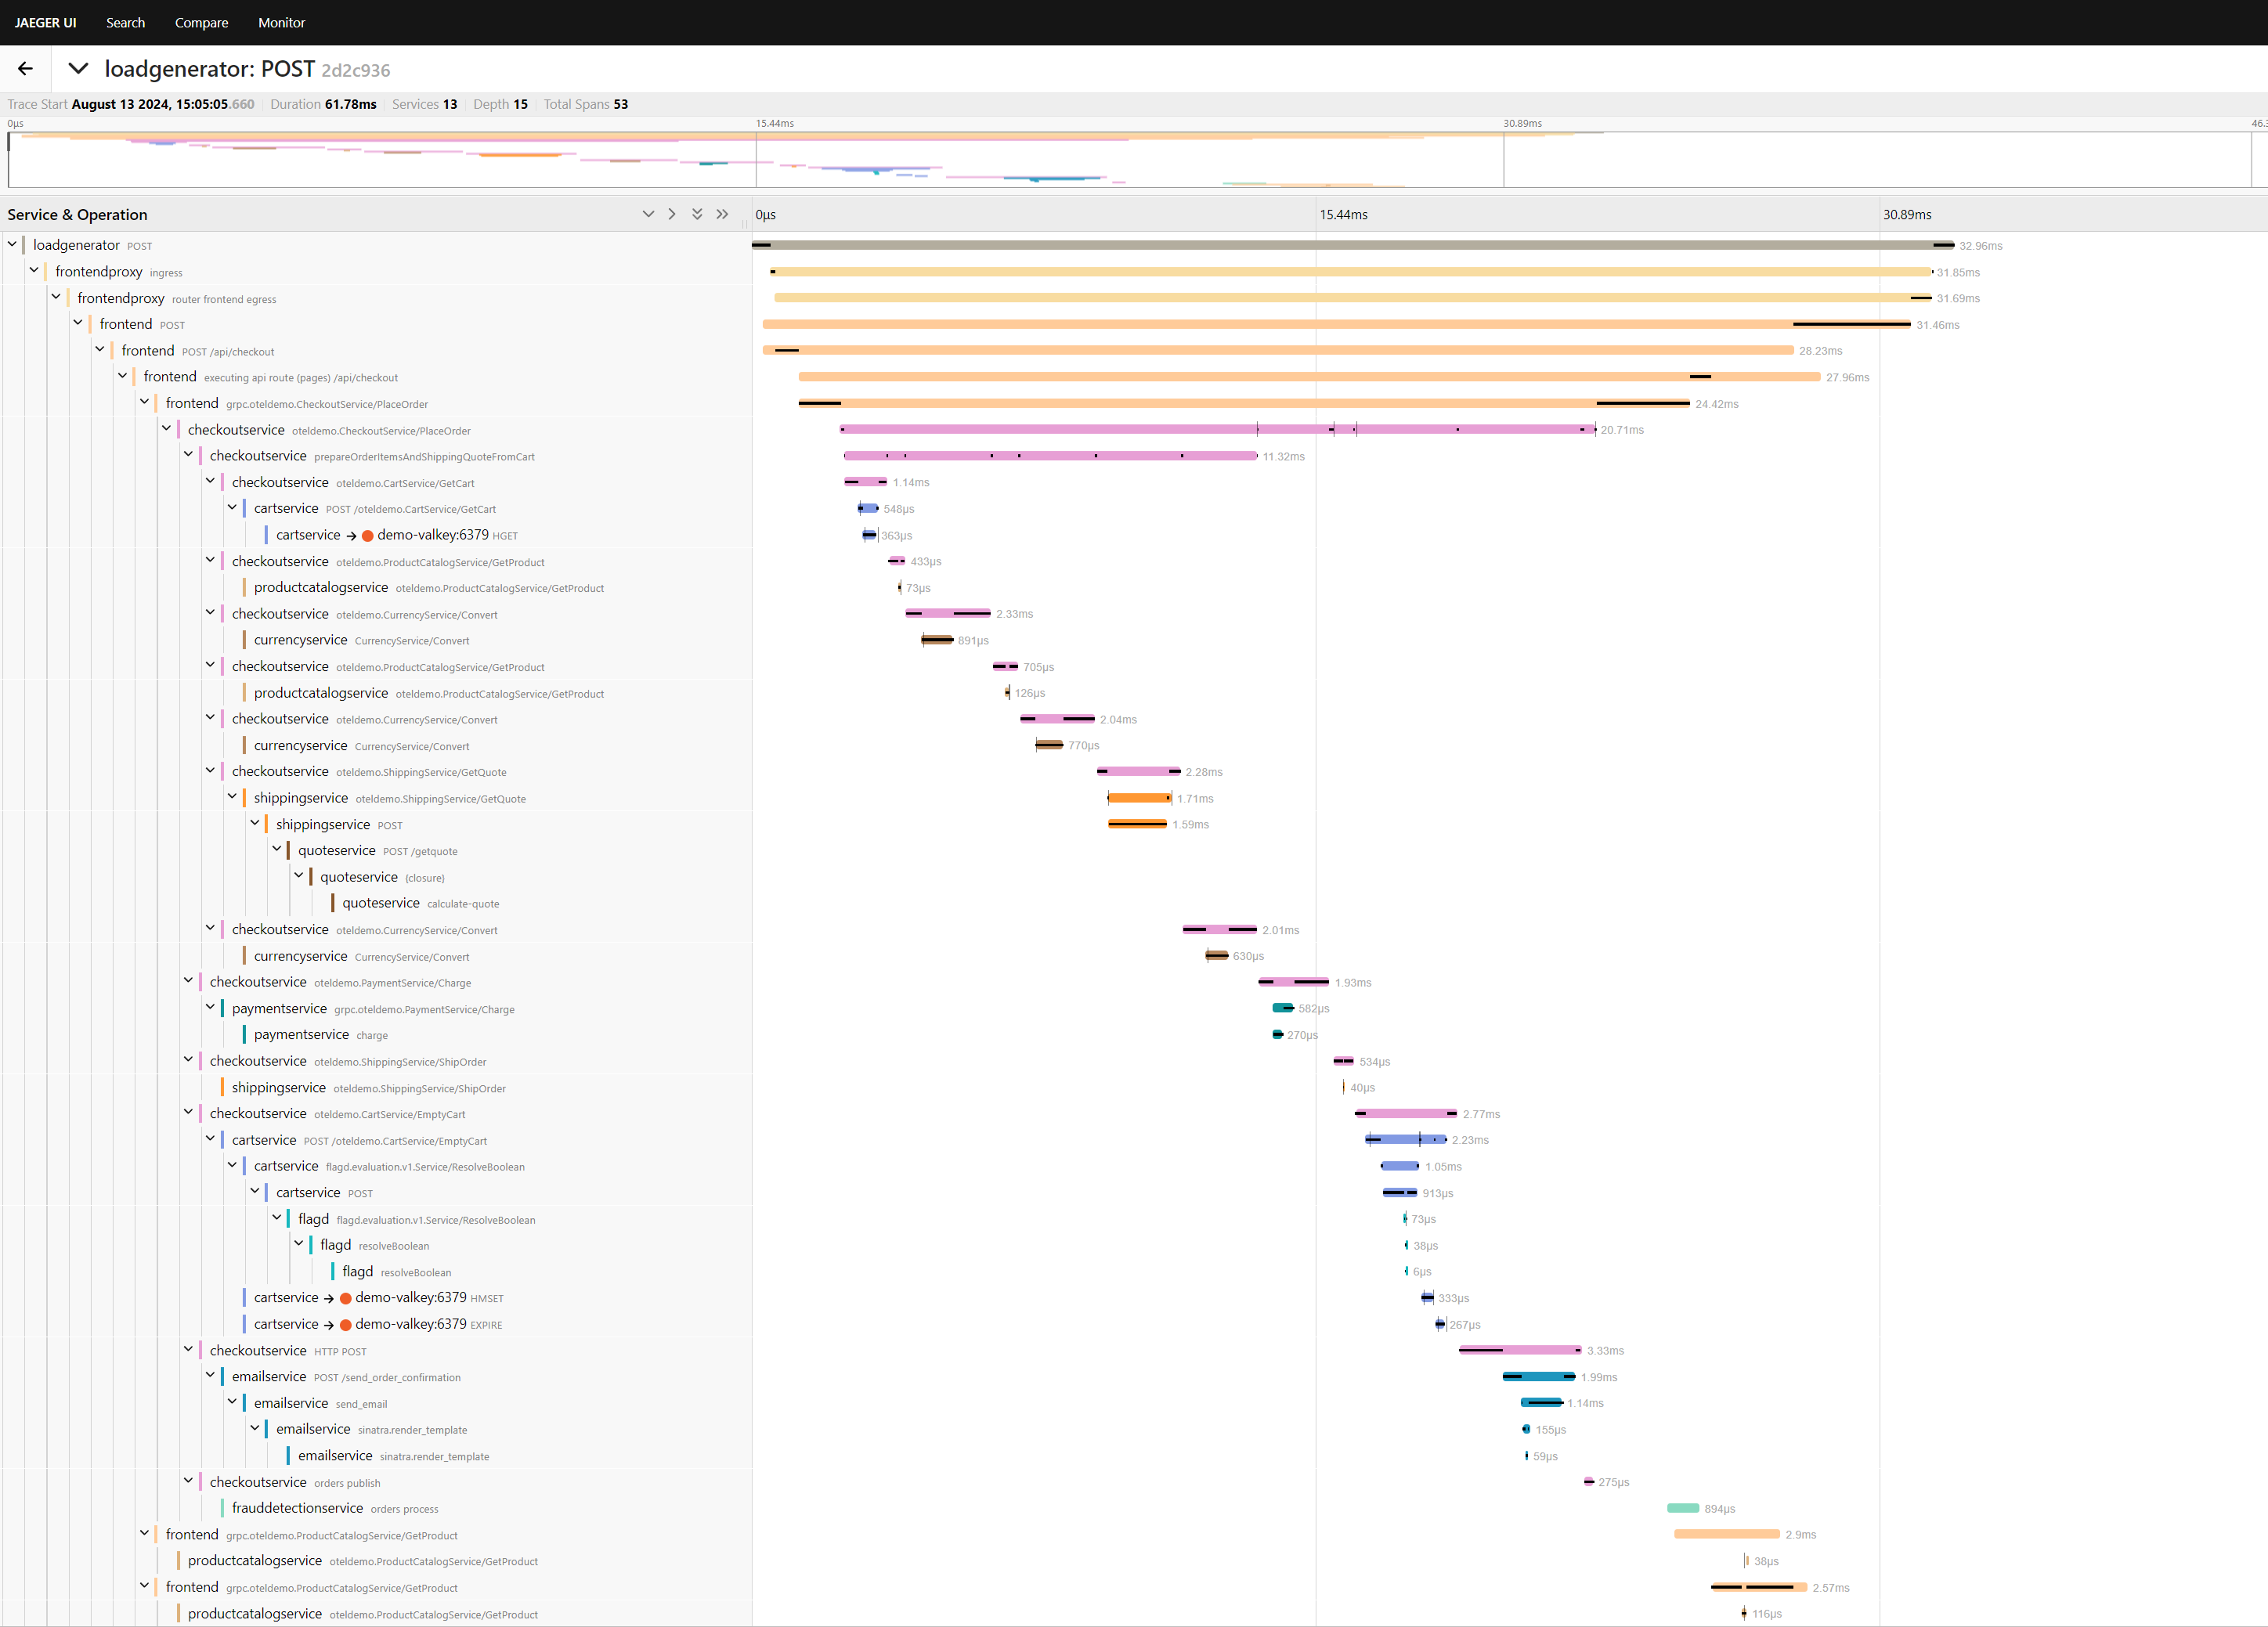2268x1627 pixels.
Task: Collapse the frontendproxy ingress row
Action: [x=34, y=270]
